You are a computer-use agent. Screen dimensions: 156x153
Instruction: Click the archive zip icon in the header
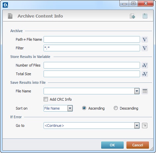pos(10,16)
